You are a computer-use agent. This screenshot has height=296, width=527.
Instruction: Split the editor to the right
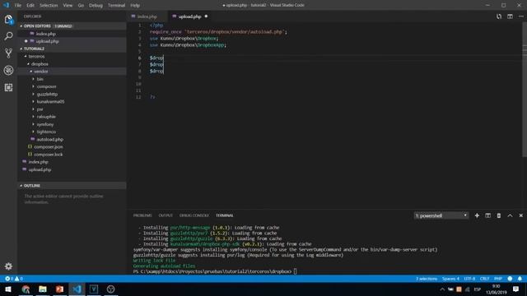click(x=510, y=16)
